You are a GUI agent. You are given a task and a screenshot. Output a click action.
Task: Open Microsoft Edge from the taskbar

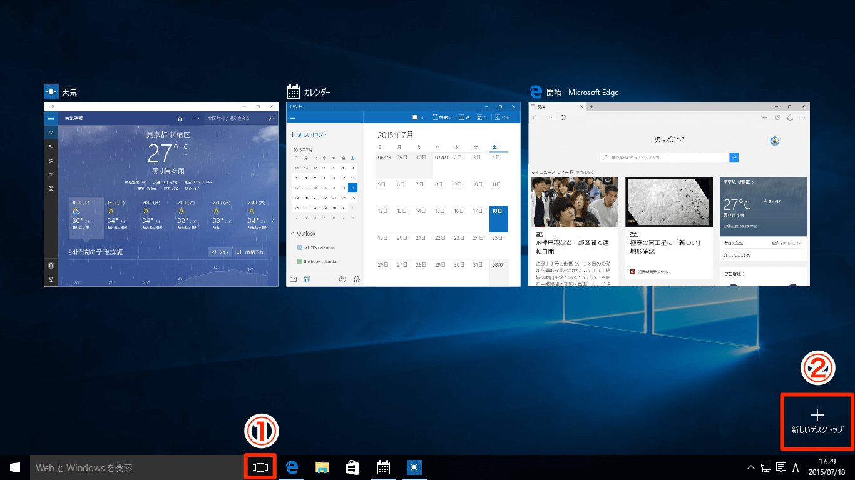(x=291, y=467)
